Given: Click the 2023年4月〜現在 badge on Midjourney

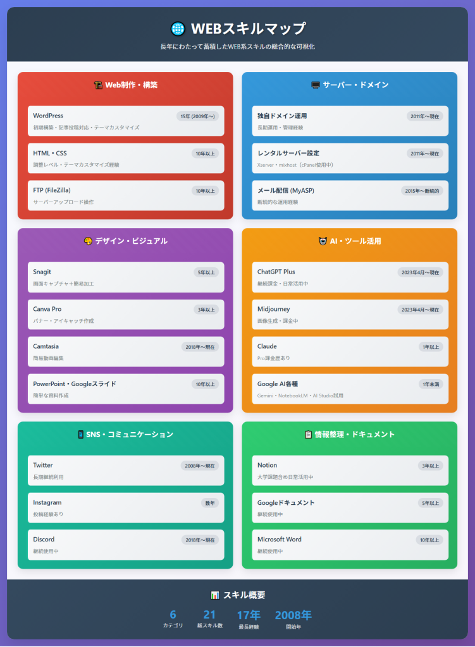Looking at the screenshot, I should (x=420, y=310).
